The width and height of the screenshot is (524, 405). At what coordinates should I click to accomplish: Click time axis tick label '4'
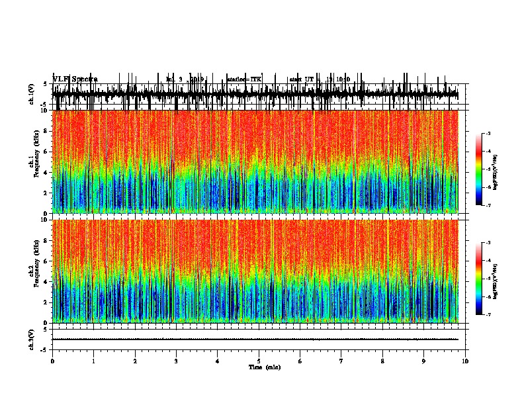tap(218, 361)
